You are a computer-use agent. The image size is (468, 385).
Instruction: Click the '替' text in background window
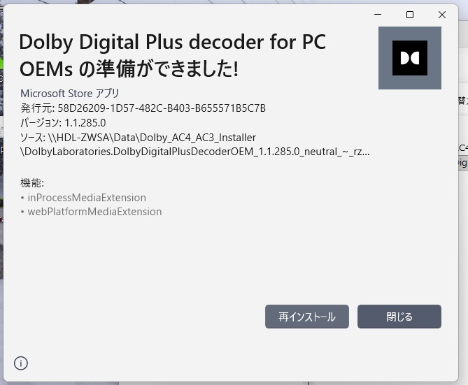click(462, 101)
